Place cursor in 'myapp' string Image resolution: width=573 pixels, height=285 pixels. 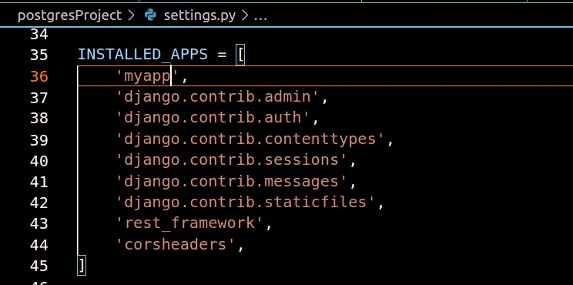147,76
